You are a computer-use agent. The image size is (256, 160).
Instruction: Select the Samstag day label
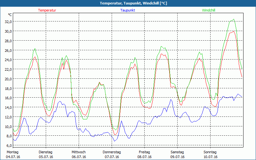pos(177,152)
